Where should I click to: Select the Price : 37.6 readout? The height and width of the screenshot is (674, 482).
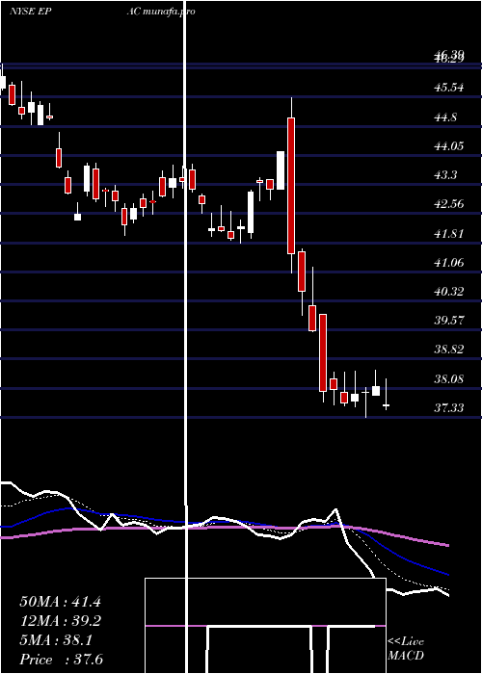click(x=61, y=660)
